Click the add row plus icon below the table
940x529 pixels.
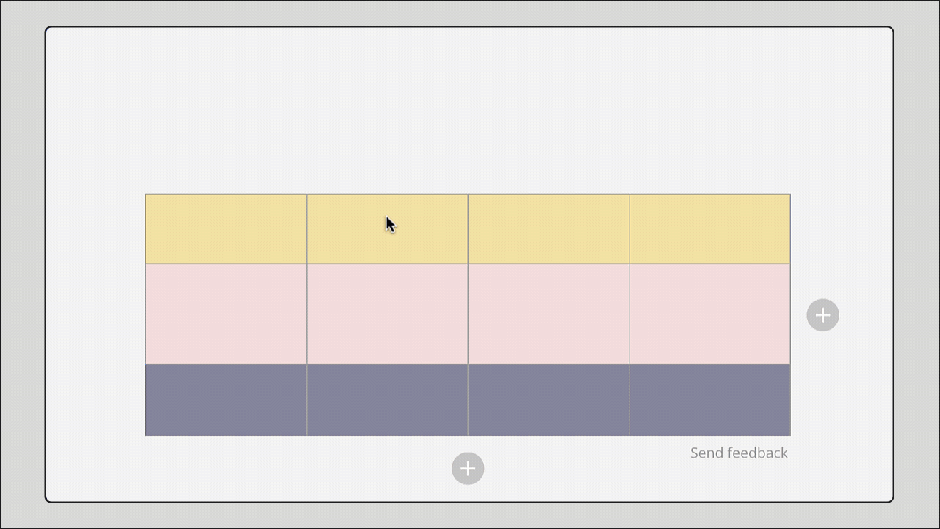pyautogui.click(x=469, y=468)
